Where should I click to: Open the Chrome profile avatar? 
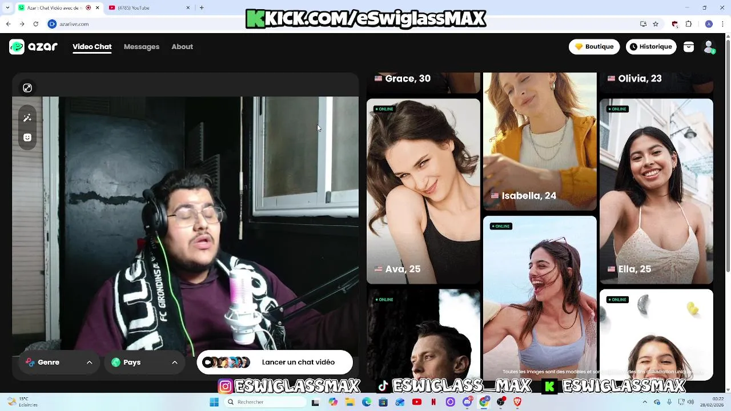709,24
